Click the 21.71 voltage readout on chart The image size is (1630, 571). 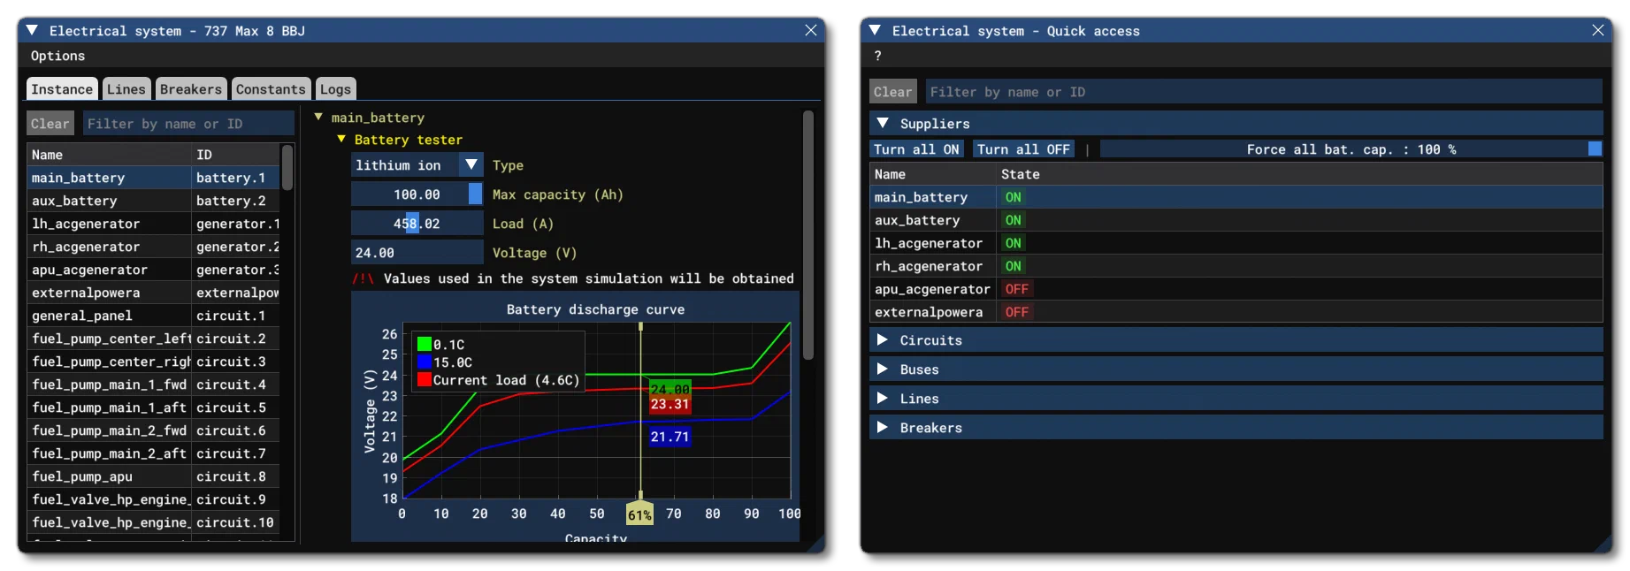[670, 437]
